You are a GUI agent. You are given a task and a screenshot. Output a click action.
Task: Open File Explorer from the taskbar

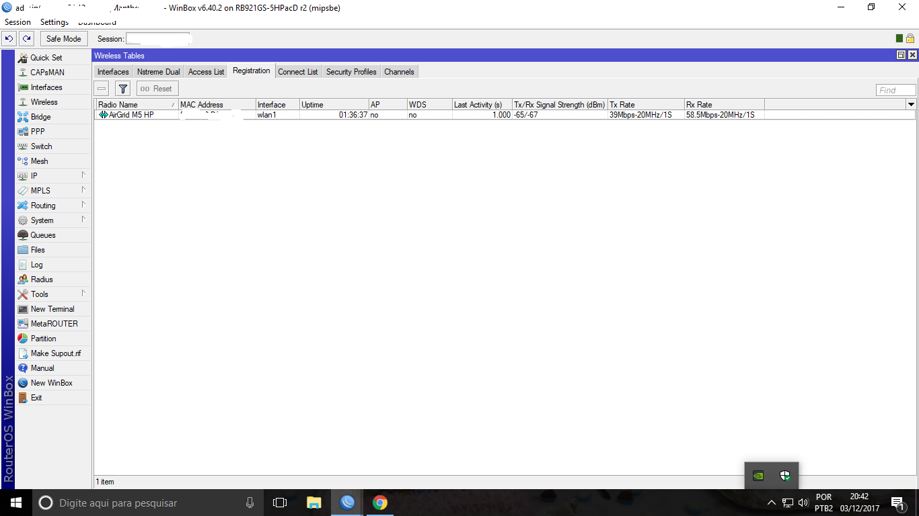[314, 503]
